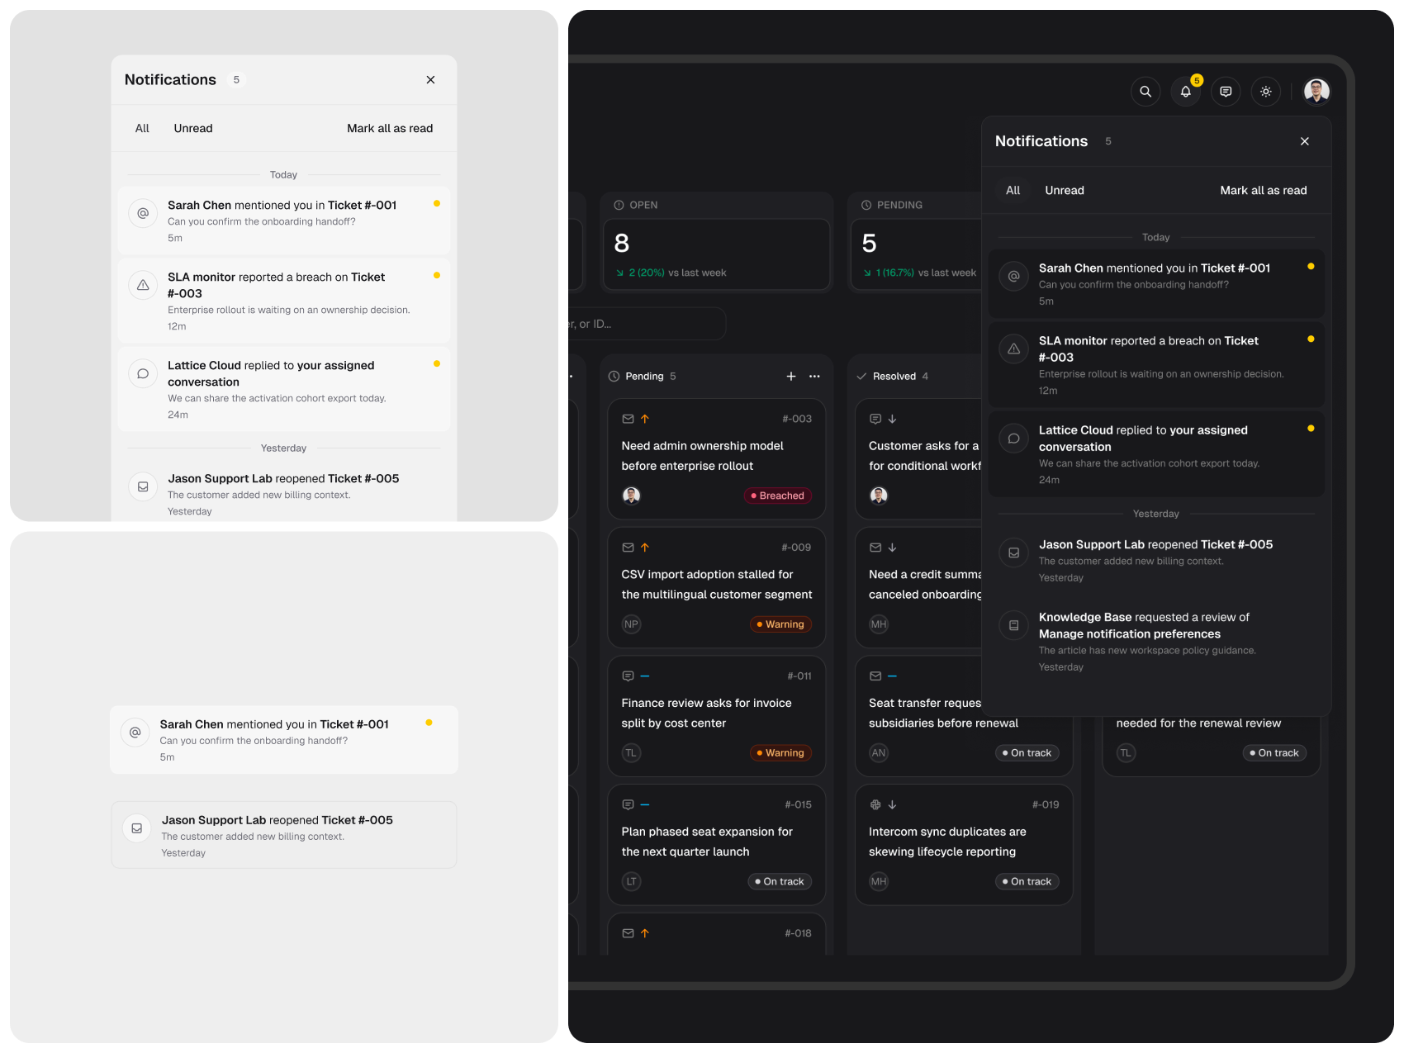This screenshot has width=1404, height=1053.
Task: Open search from the dark dashboard header
Action: pyautogui.click(x=1145, y=92)
